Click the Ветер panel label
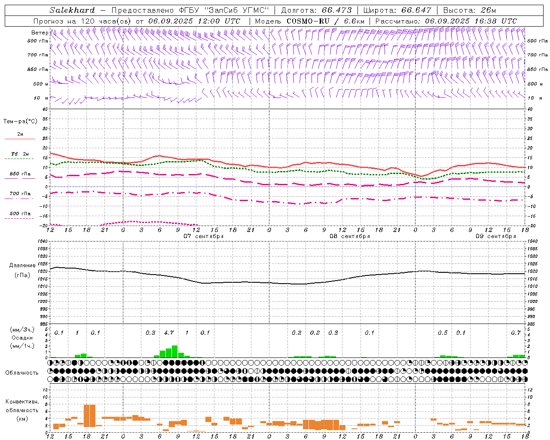550x440 pixels. coord(40,33)
